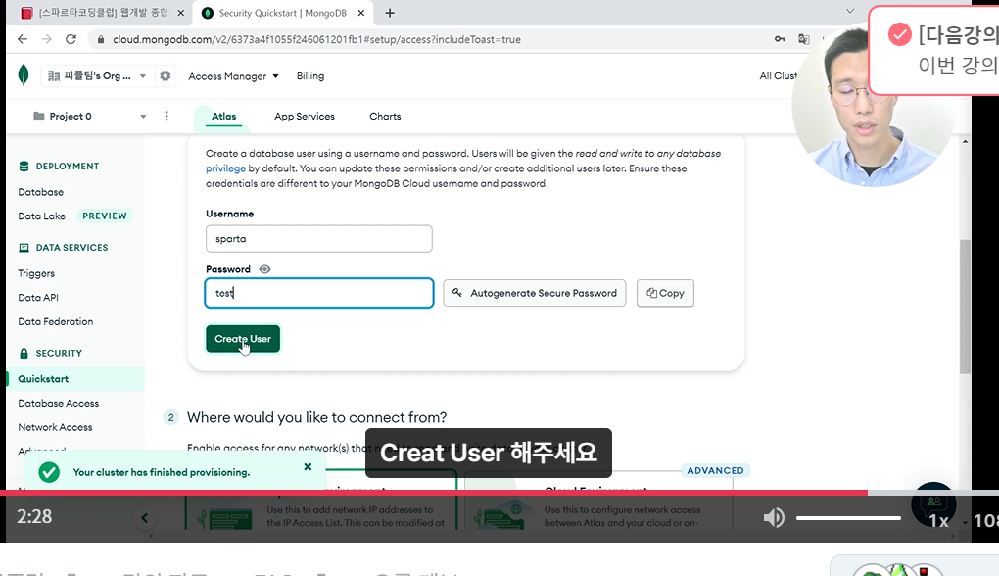Go forward in browser history
Screen dimensions: 999x576
point(46,39)
